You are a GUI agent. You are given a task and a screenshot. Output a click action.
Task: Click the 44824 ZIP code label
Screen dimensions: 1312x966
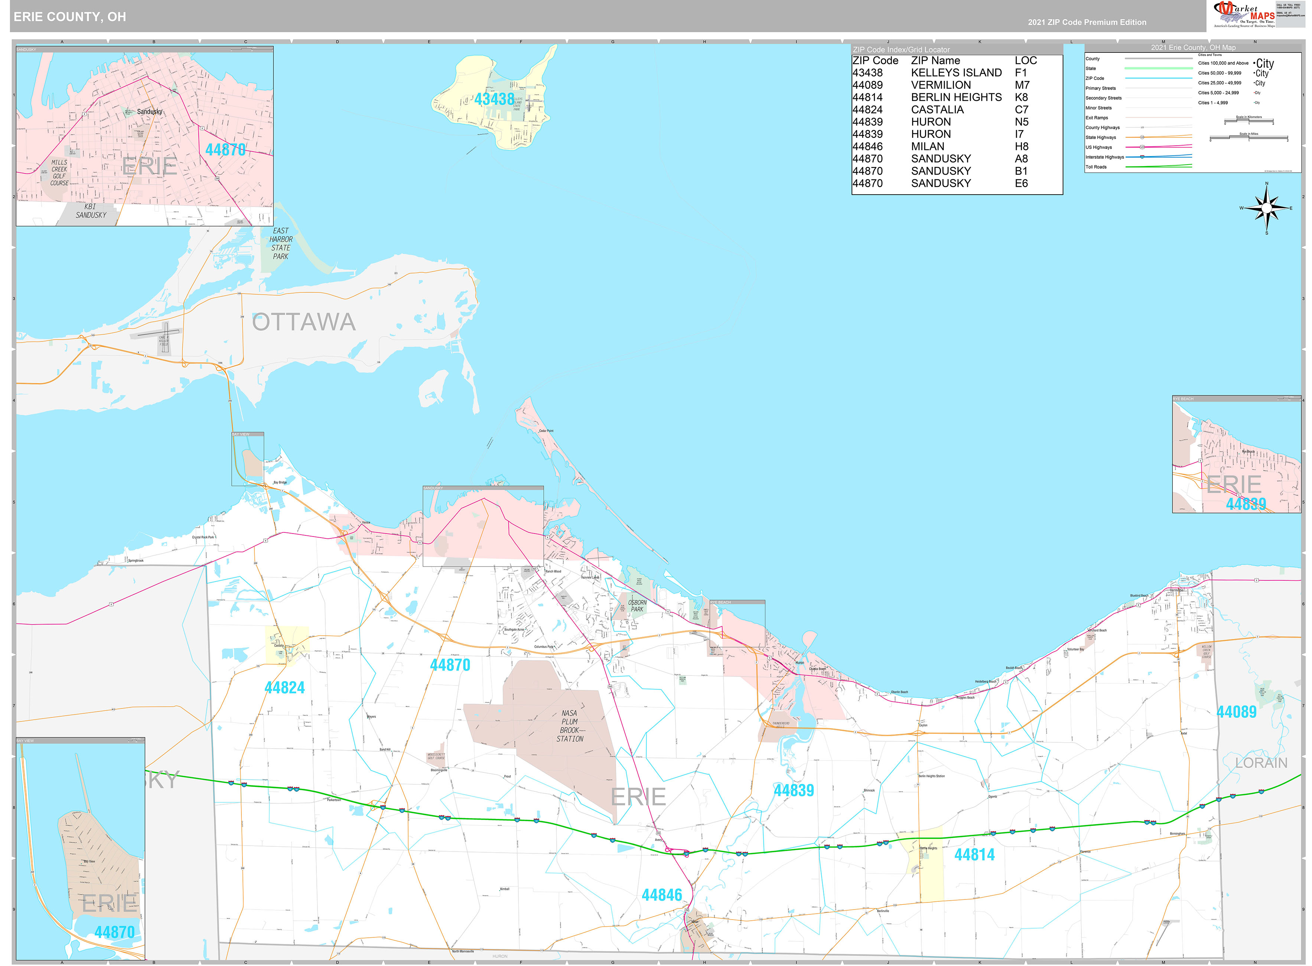pos(284,688)
